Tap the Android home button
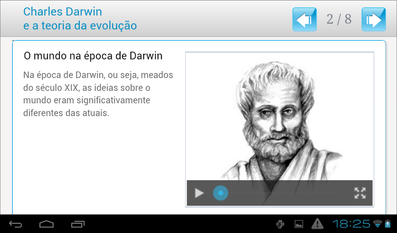The width and height of the screenshot is (397, 233). 47,224
